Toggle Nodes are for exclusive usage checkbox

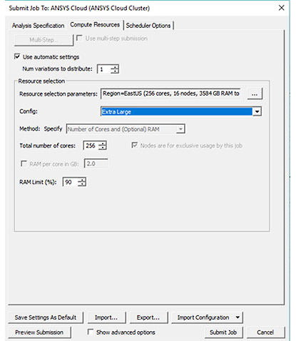pos(134,145)
